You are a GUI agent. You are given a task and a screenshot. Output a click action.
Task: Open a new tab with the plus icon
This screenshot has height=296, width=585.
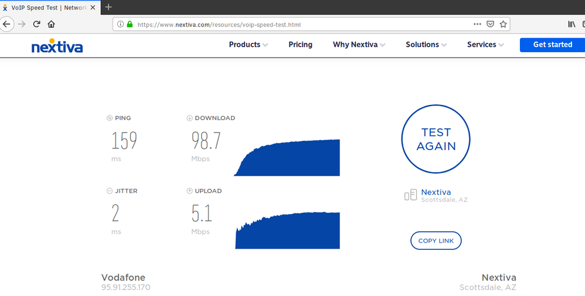pyautogui.click(x=108, y=7)
